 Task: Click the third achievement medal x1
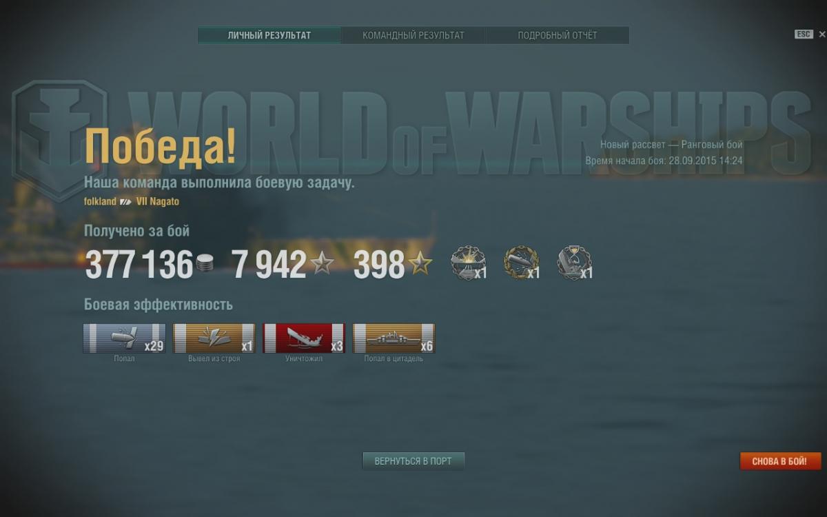point(574,263)
